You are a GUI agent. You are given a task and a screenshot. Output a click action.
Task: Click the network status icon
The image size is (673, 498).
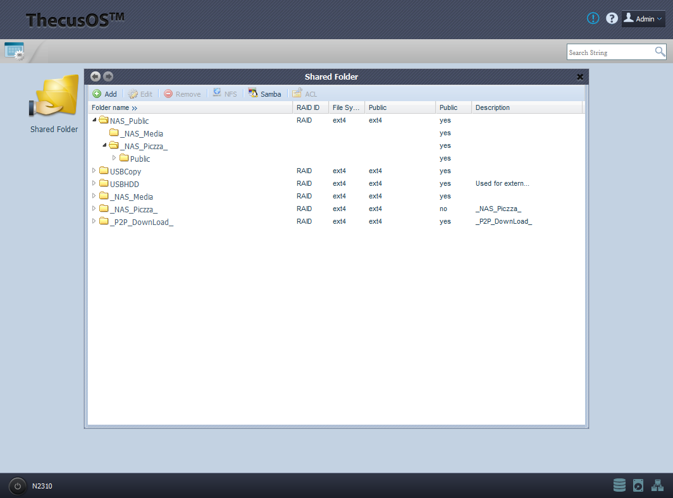click(657, 485)
